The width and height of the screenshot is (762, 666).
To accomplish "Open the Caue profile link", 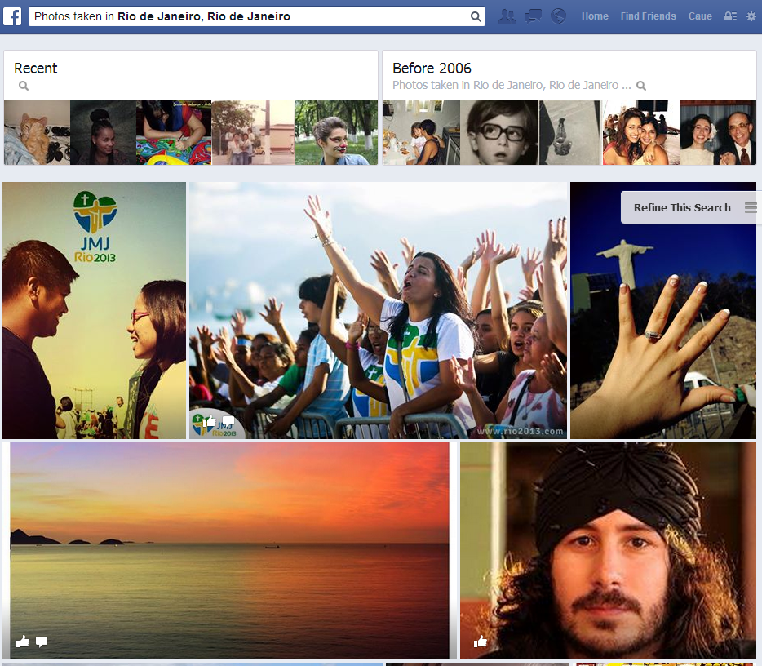I will click(700, 16).
